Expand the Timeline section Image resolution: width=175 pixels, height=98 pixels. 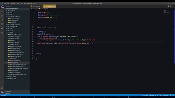17,91
